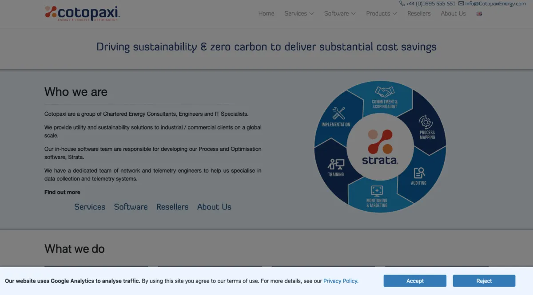Click the 'Who we are' heading

[76, 92]
